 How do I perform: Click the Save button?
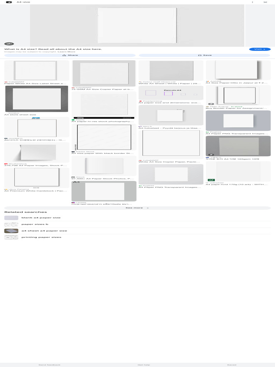tap(204, 55)
